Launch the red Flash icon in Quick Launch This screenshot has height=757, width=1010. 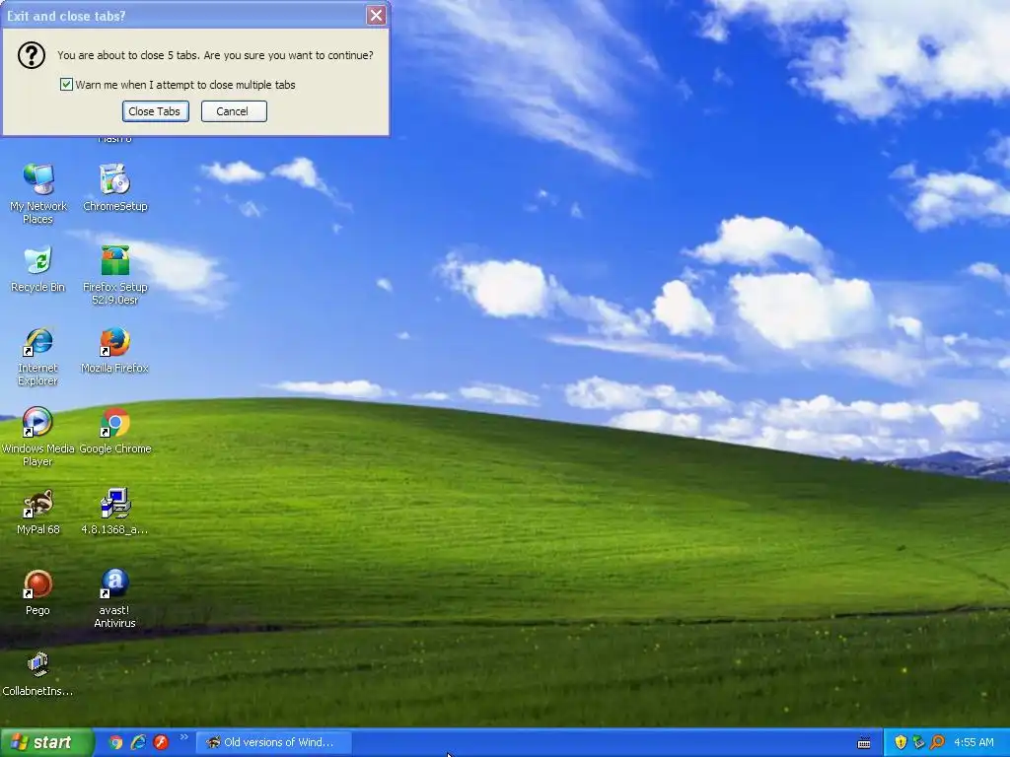coord(161,742)
